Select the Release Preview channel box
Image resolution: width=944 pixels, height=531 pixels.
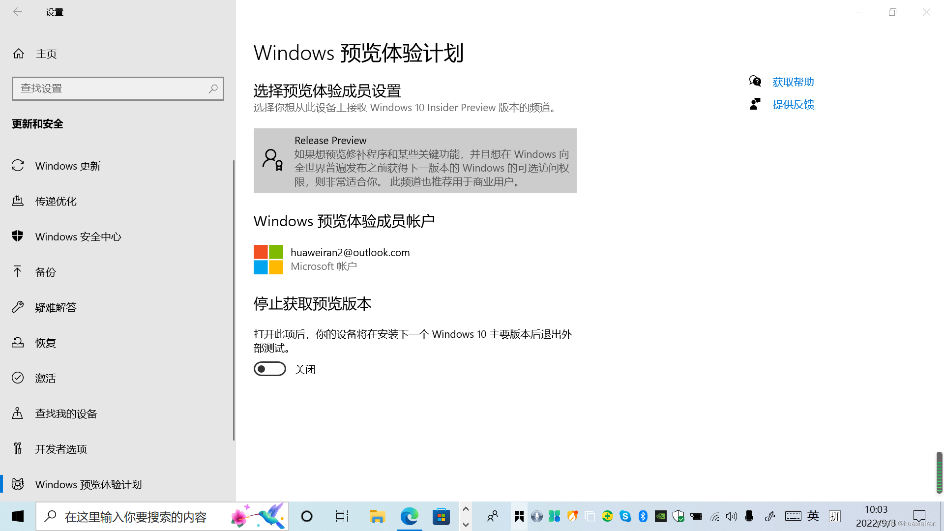coord(414,161)
